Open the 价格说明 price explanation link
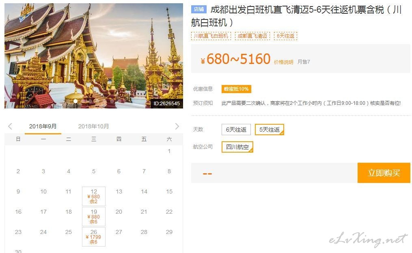Viewport: 412px width, 253px height. 283,62
